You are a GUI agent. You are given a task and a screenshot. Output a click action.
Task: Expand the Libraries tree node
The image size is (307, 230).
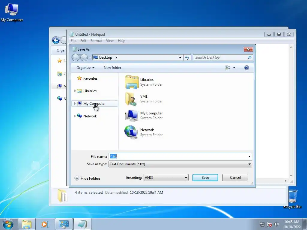click(75, 91)
